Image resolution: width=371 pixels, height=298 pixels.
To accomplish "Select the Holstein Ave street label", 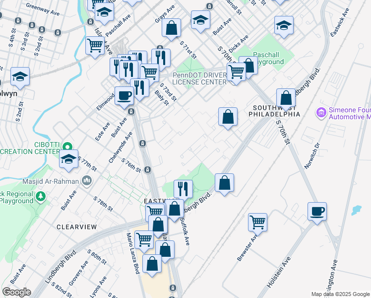I will tap(279, 272).
